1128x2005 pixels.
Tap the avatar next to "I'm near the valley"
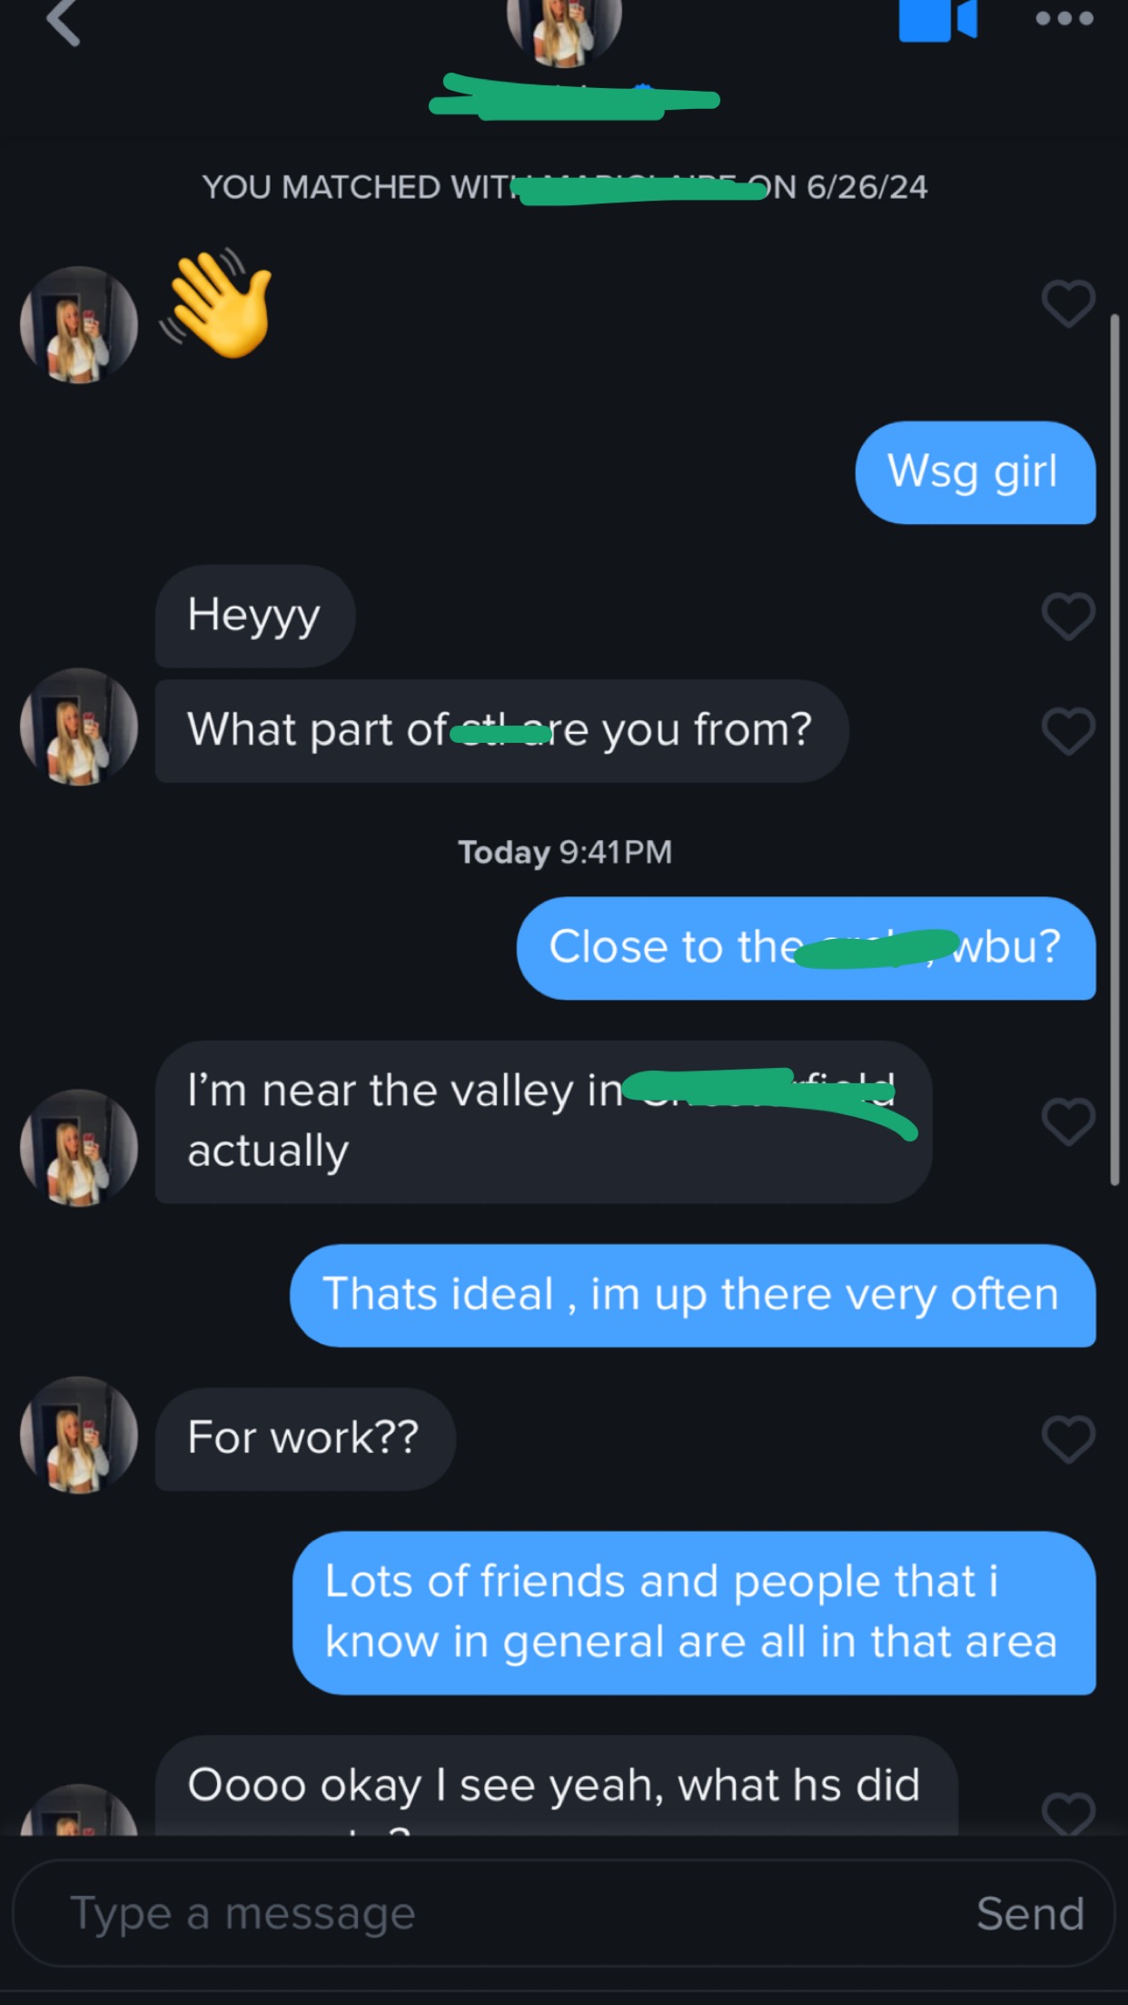tap(79, 1148)
